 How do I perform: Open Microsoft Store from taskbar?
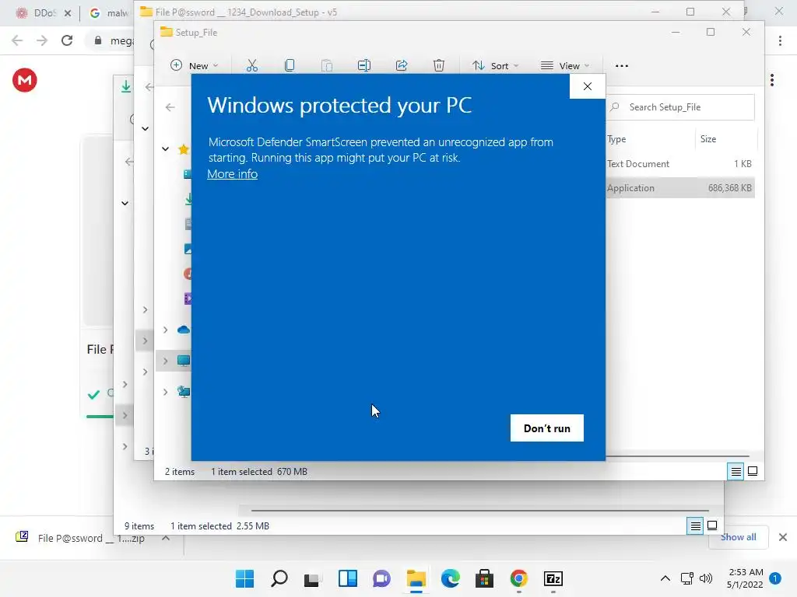(x=484, y=578)
